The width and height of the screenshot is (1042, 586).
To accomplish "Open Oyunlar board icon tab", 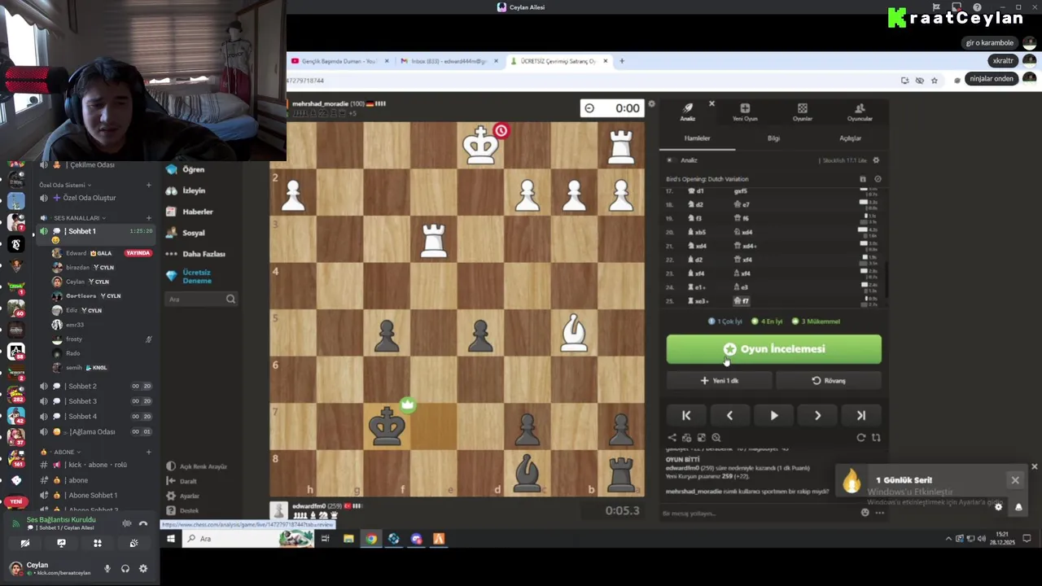I will click(803, 112).
